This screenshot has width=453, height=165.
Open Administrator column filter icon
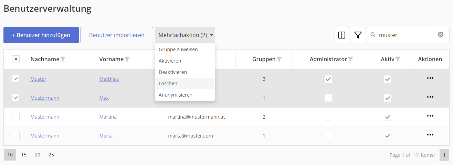pyautogui.click(x=350, y=59)
